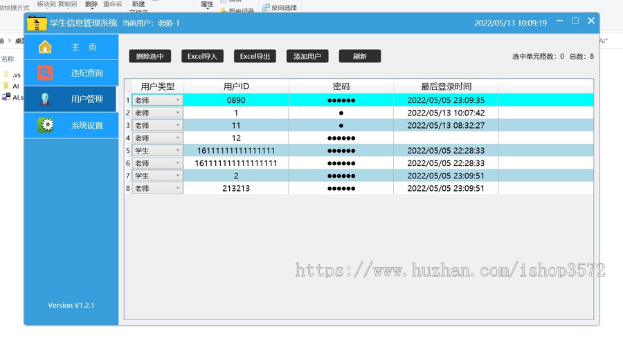Open user type dropdown in row 6
This screenshot has height=343, width=623.
click(x=157, y=163)
